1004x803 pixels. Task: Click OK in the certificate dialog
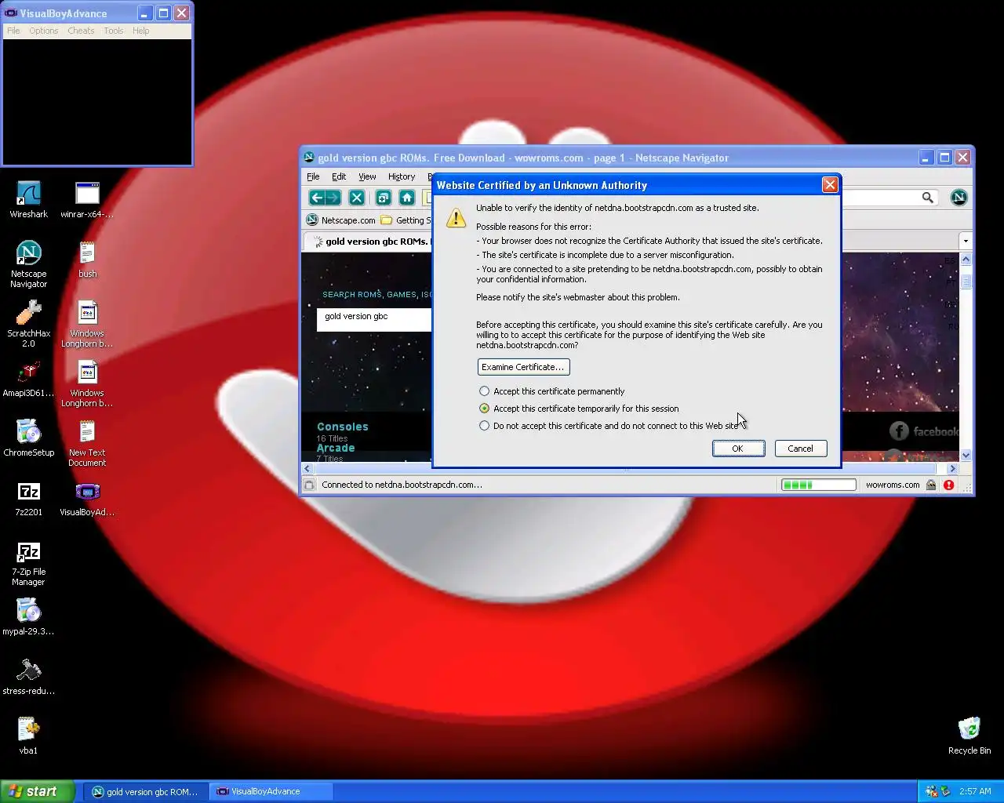tap(738, 449)
